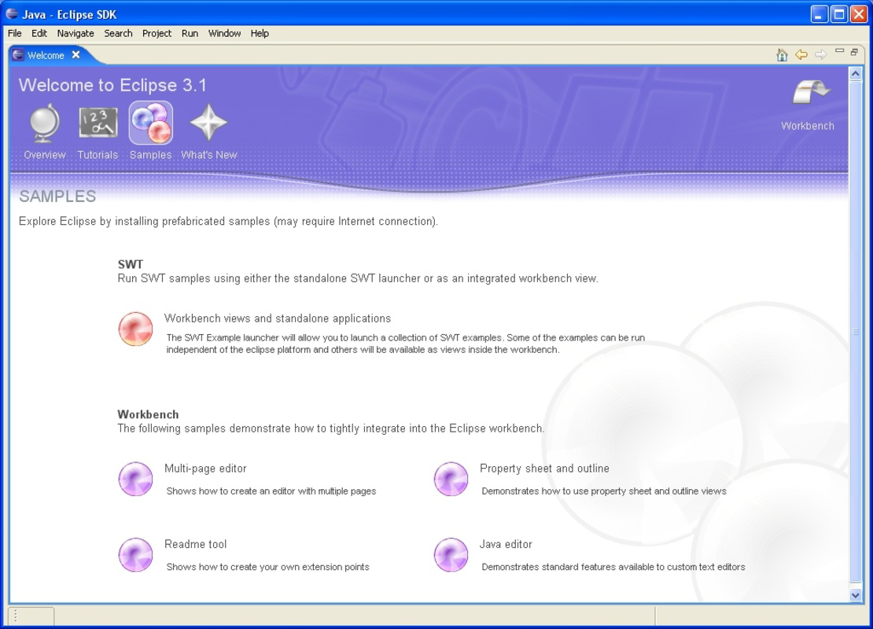Viewport: 873px width, 629px height.
Task: Click the forward navigation arrow
Action: (x=821, y=54)
